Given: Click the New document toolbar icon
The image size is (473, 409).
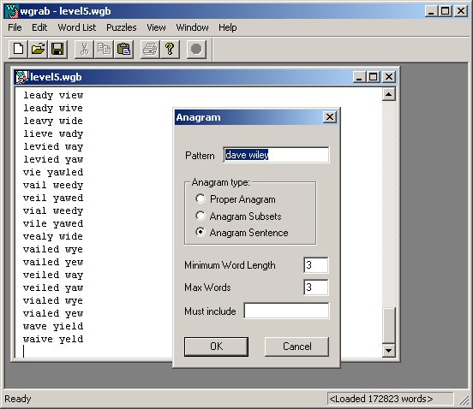Looking at the screenshot, I should click(x=18, y=49).
